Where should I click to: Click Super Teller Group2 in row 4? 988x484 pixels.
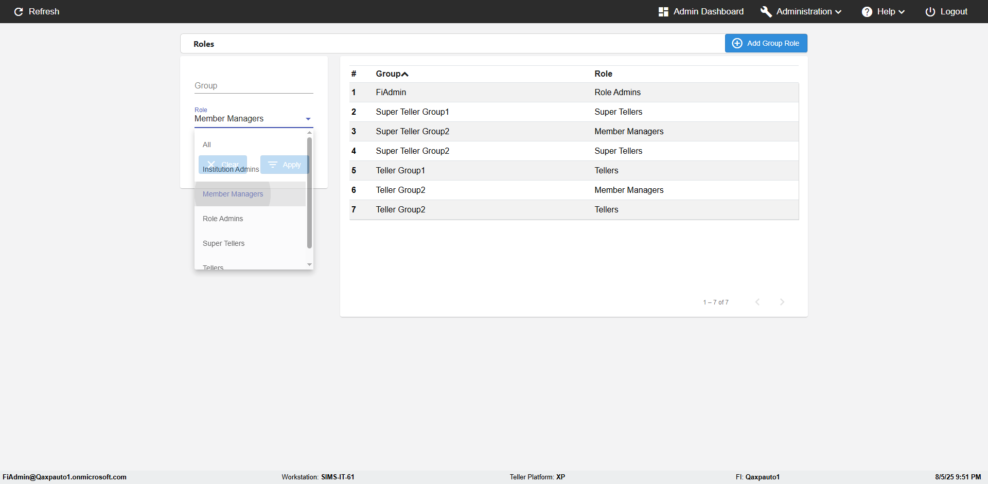[x=412, y=151]
